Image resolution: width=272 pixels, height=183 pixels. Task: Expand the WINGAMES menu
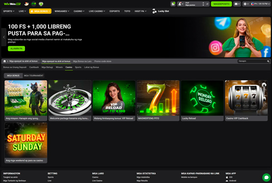[62, 11]
